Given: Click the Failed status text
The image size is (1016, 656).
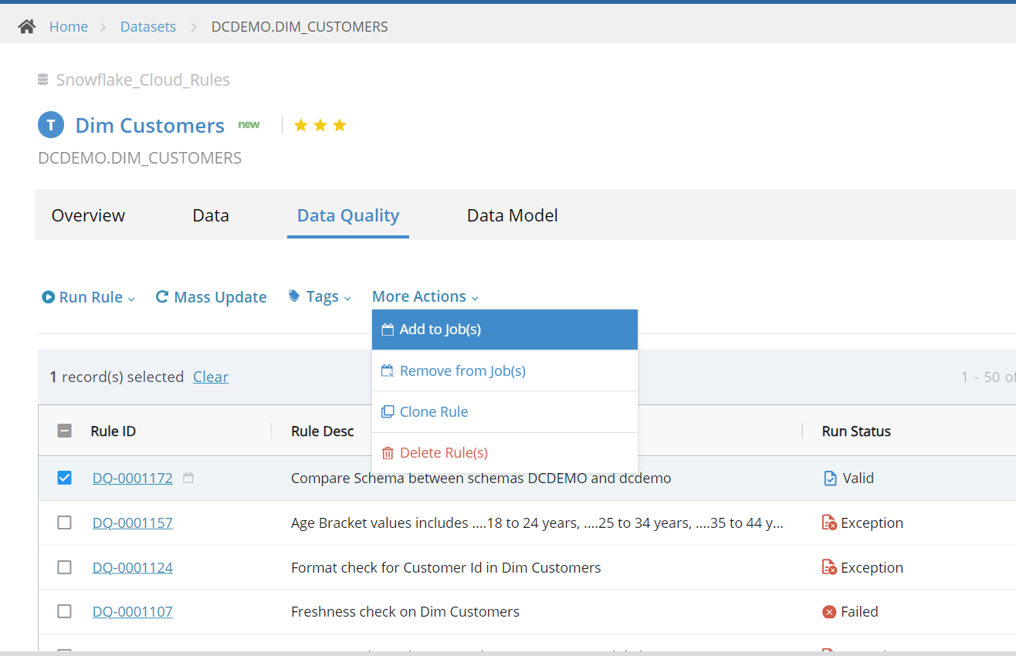Looking at the screenshot, I should [x=859, y=612].
